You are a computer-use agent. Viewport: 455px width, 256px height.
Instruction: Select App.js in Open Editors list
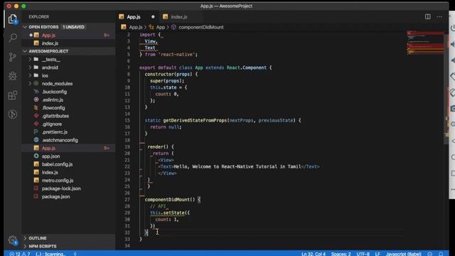click(x=69, y=35)
